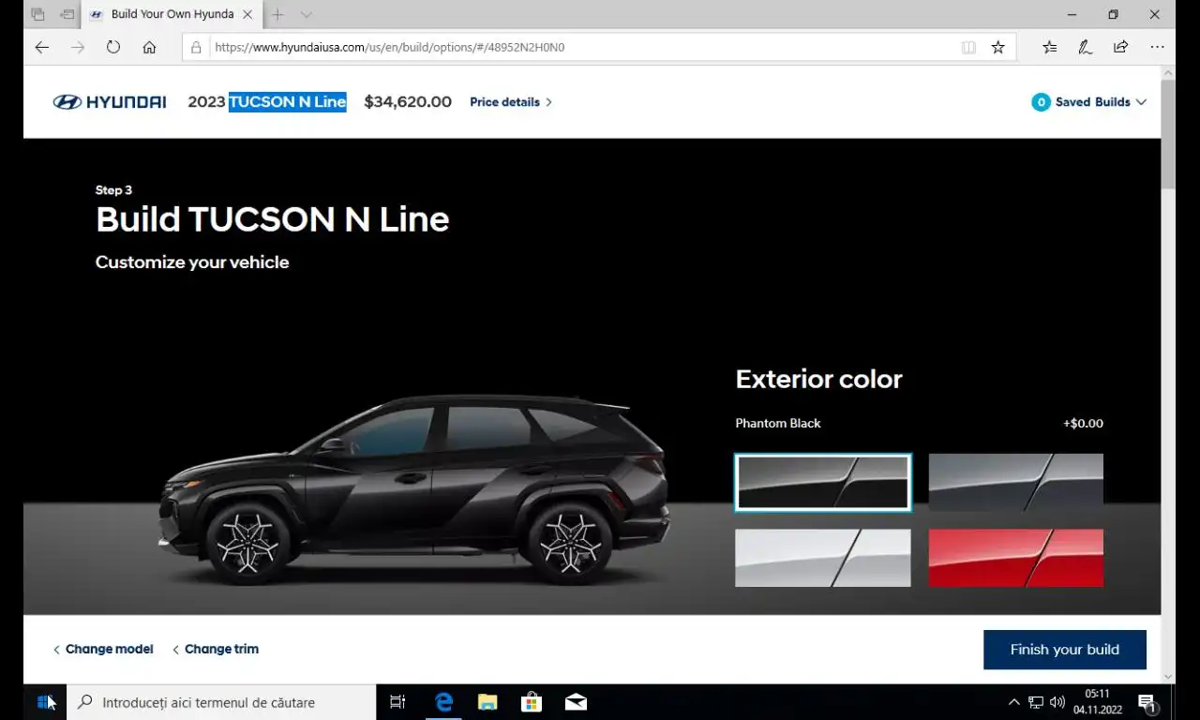This screenshot has height=720, width=1200.
Task: Click the Saved Builds count badge
Action: click(1041, 102)
